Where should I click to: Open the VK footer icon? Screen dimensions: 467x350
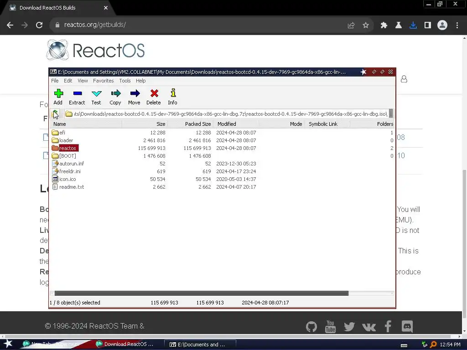click(x=368, y=327)
